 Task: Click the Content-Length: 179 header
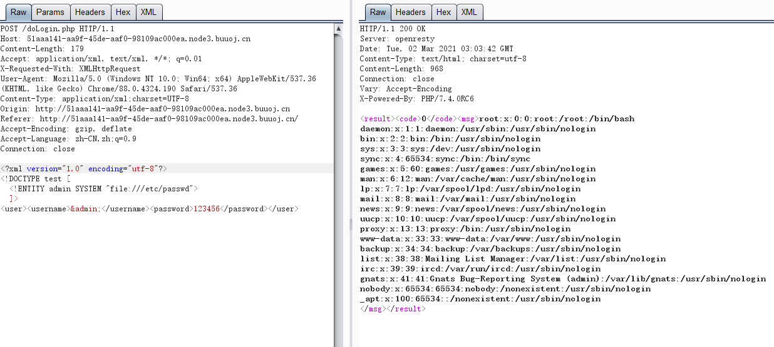(42, 49)
